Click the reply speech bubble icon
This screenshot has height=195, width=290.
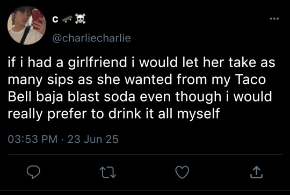[x=33, y=172]
